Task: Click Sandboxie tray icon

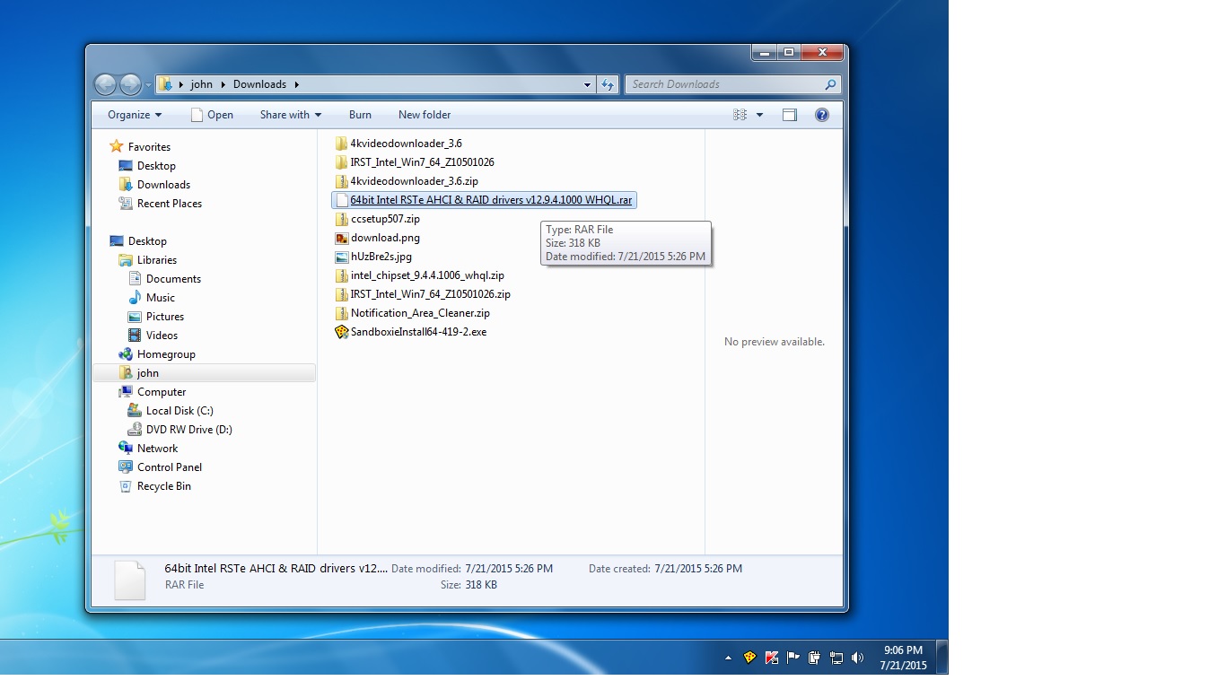Action: click(749, 658)
